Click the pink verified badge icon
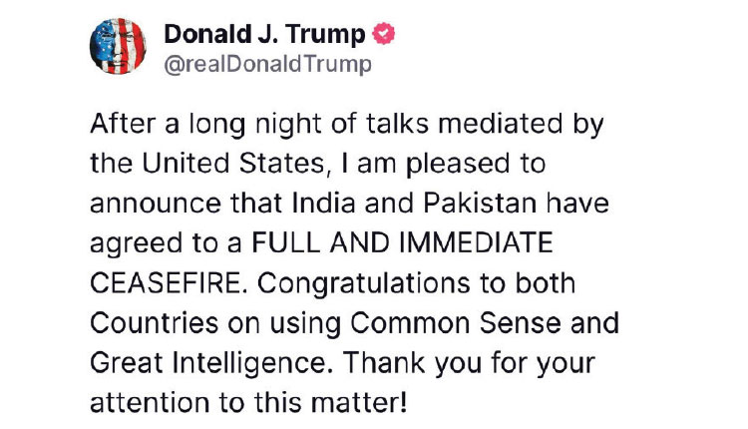Viewport: 748px width, 429px height. (384, 34)
